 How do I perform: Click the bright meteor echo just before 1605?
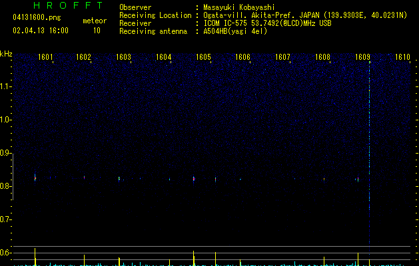pos(194,179)
